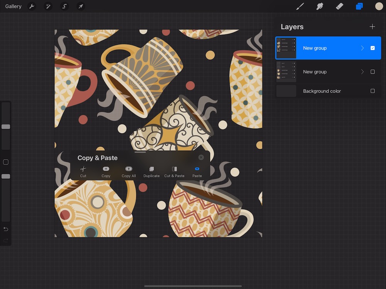This screenshot has width=386, height=289.
Task: Open the color picker circle
Action: (379, 6)
